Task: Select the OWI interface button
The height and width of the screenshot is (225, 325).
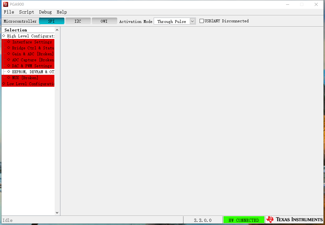Action: tap(104, 21)
